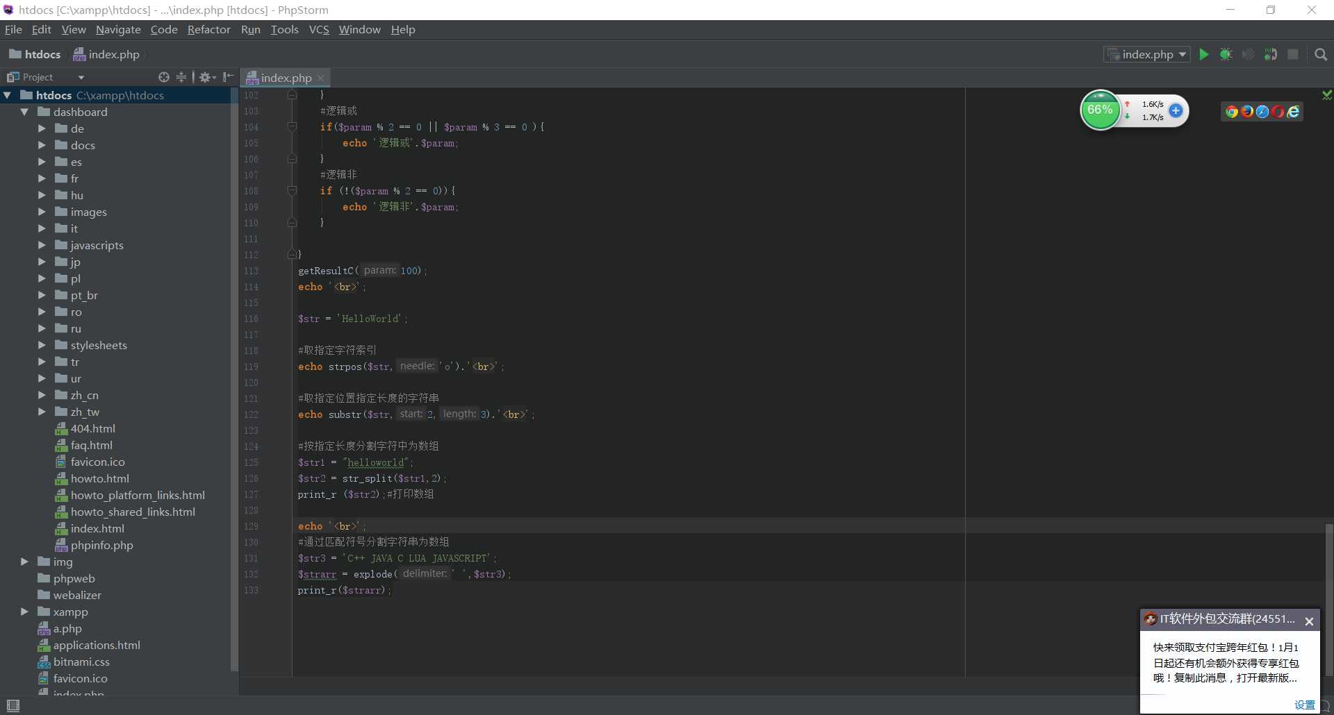Fold the code block at line 104
Viewport: 1334px width, 715px height.
(292, 127)
